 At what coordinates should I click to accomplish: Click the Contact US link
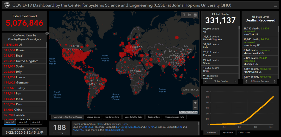click(117, 130)
